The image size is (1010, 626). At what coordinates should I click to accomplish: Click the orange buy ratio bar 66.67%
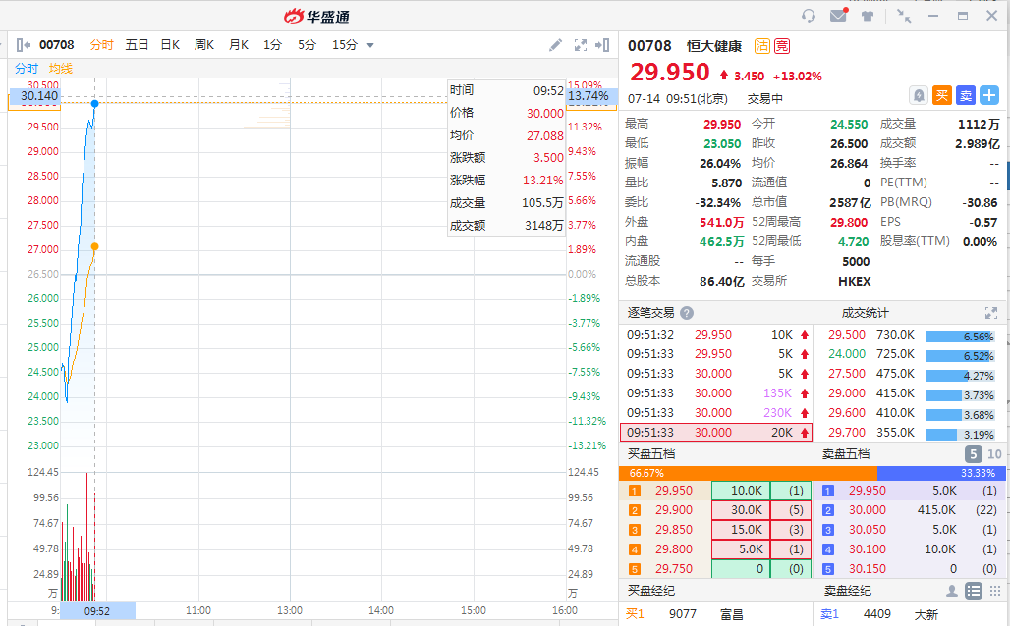tap(747, 473)
